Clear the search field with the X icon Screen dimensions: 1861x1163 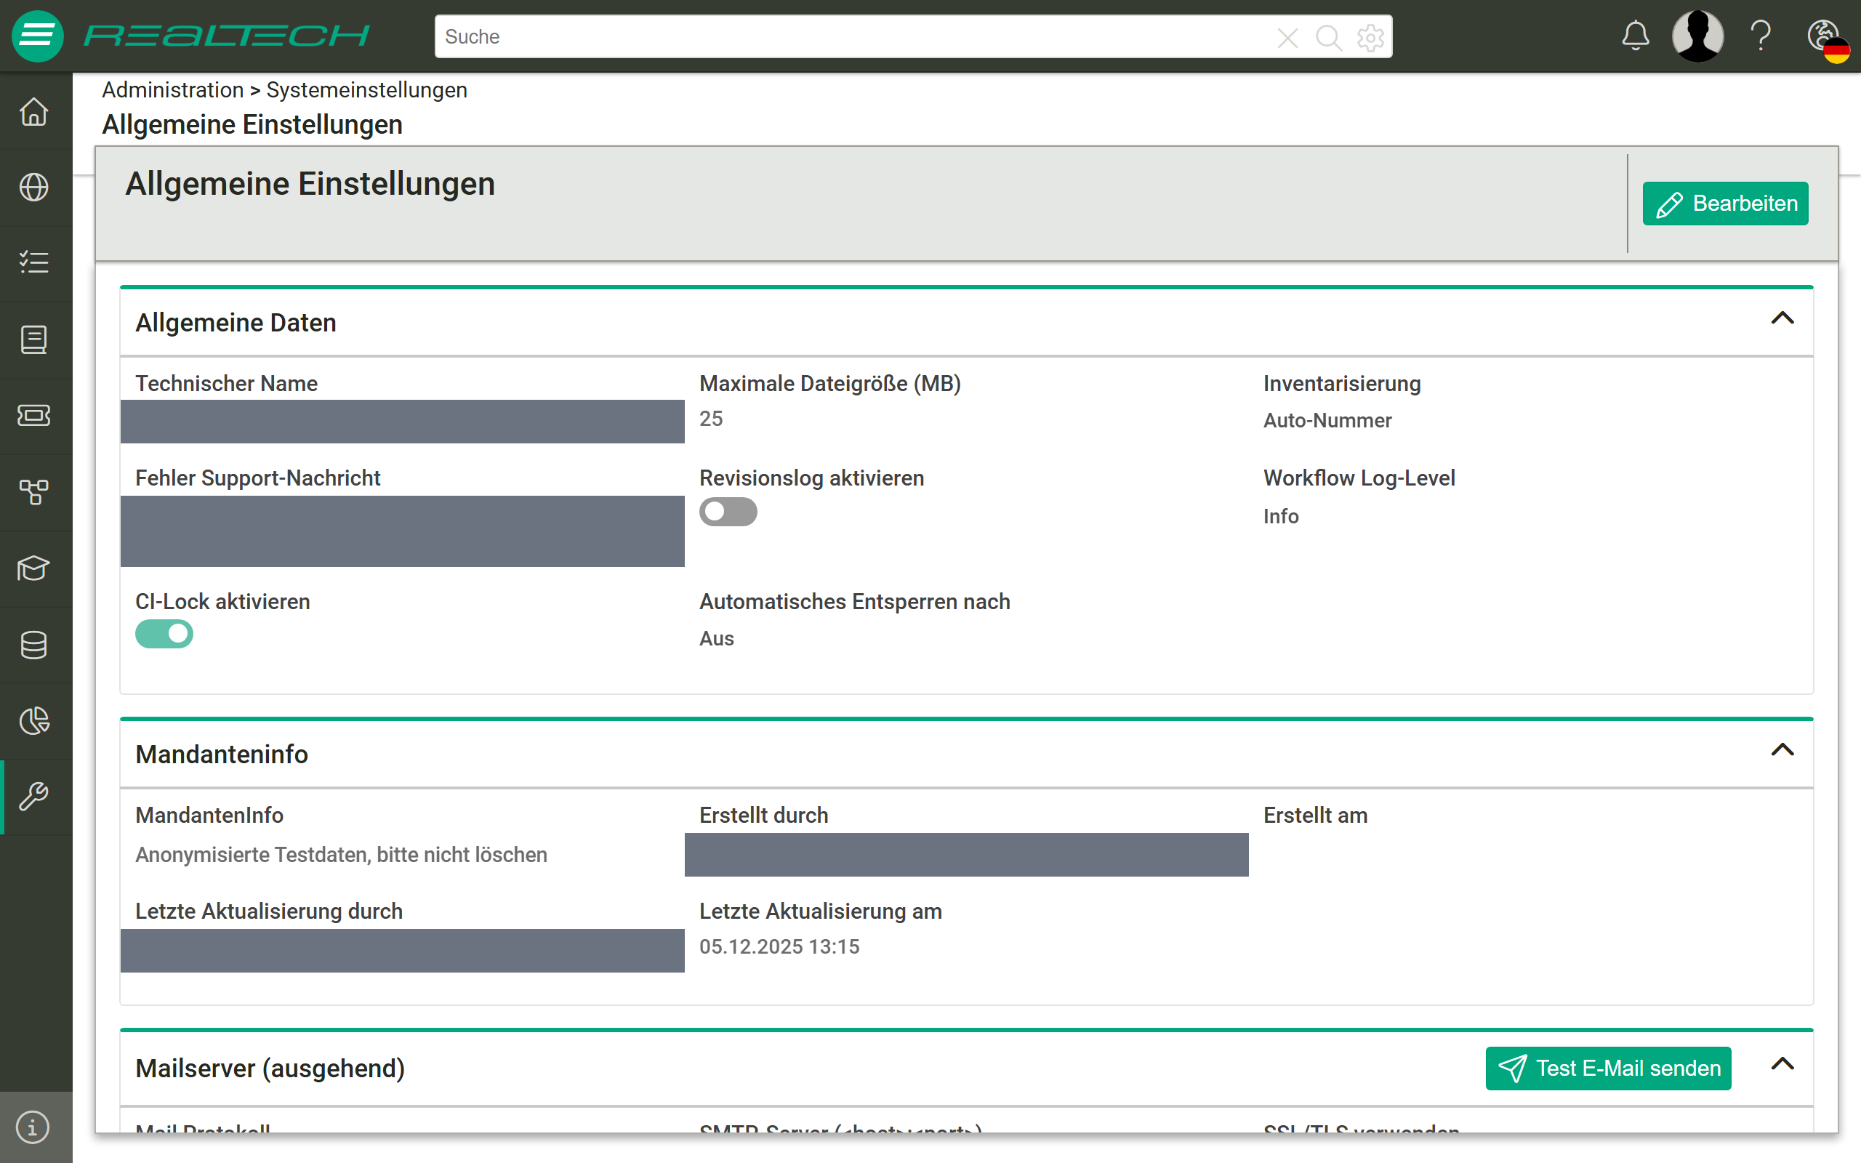(1287, 37)
